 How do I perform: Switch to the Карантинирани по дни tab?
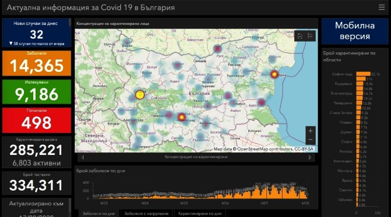coord(200,213)
